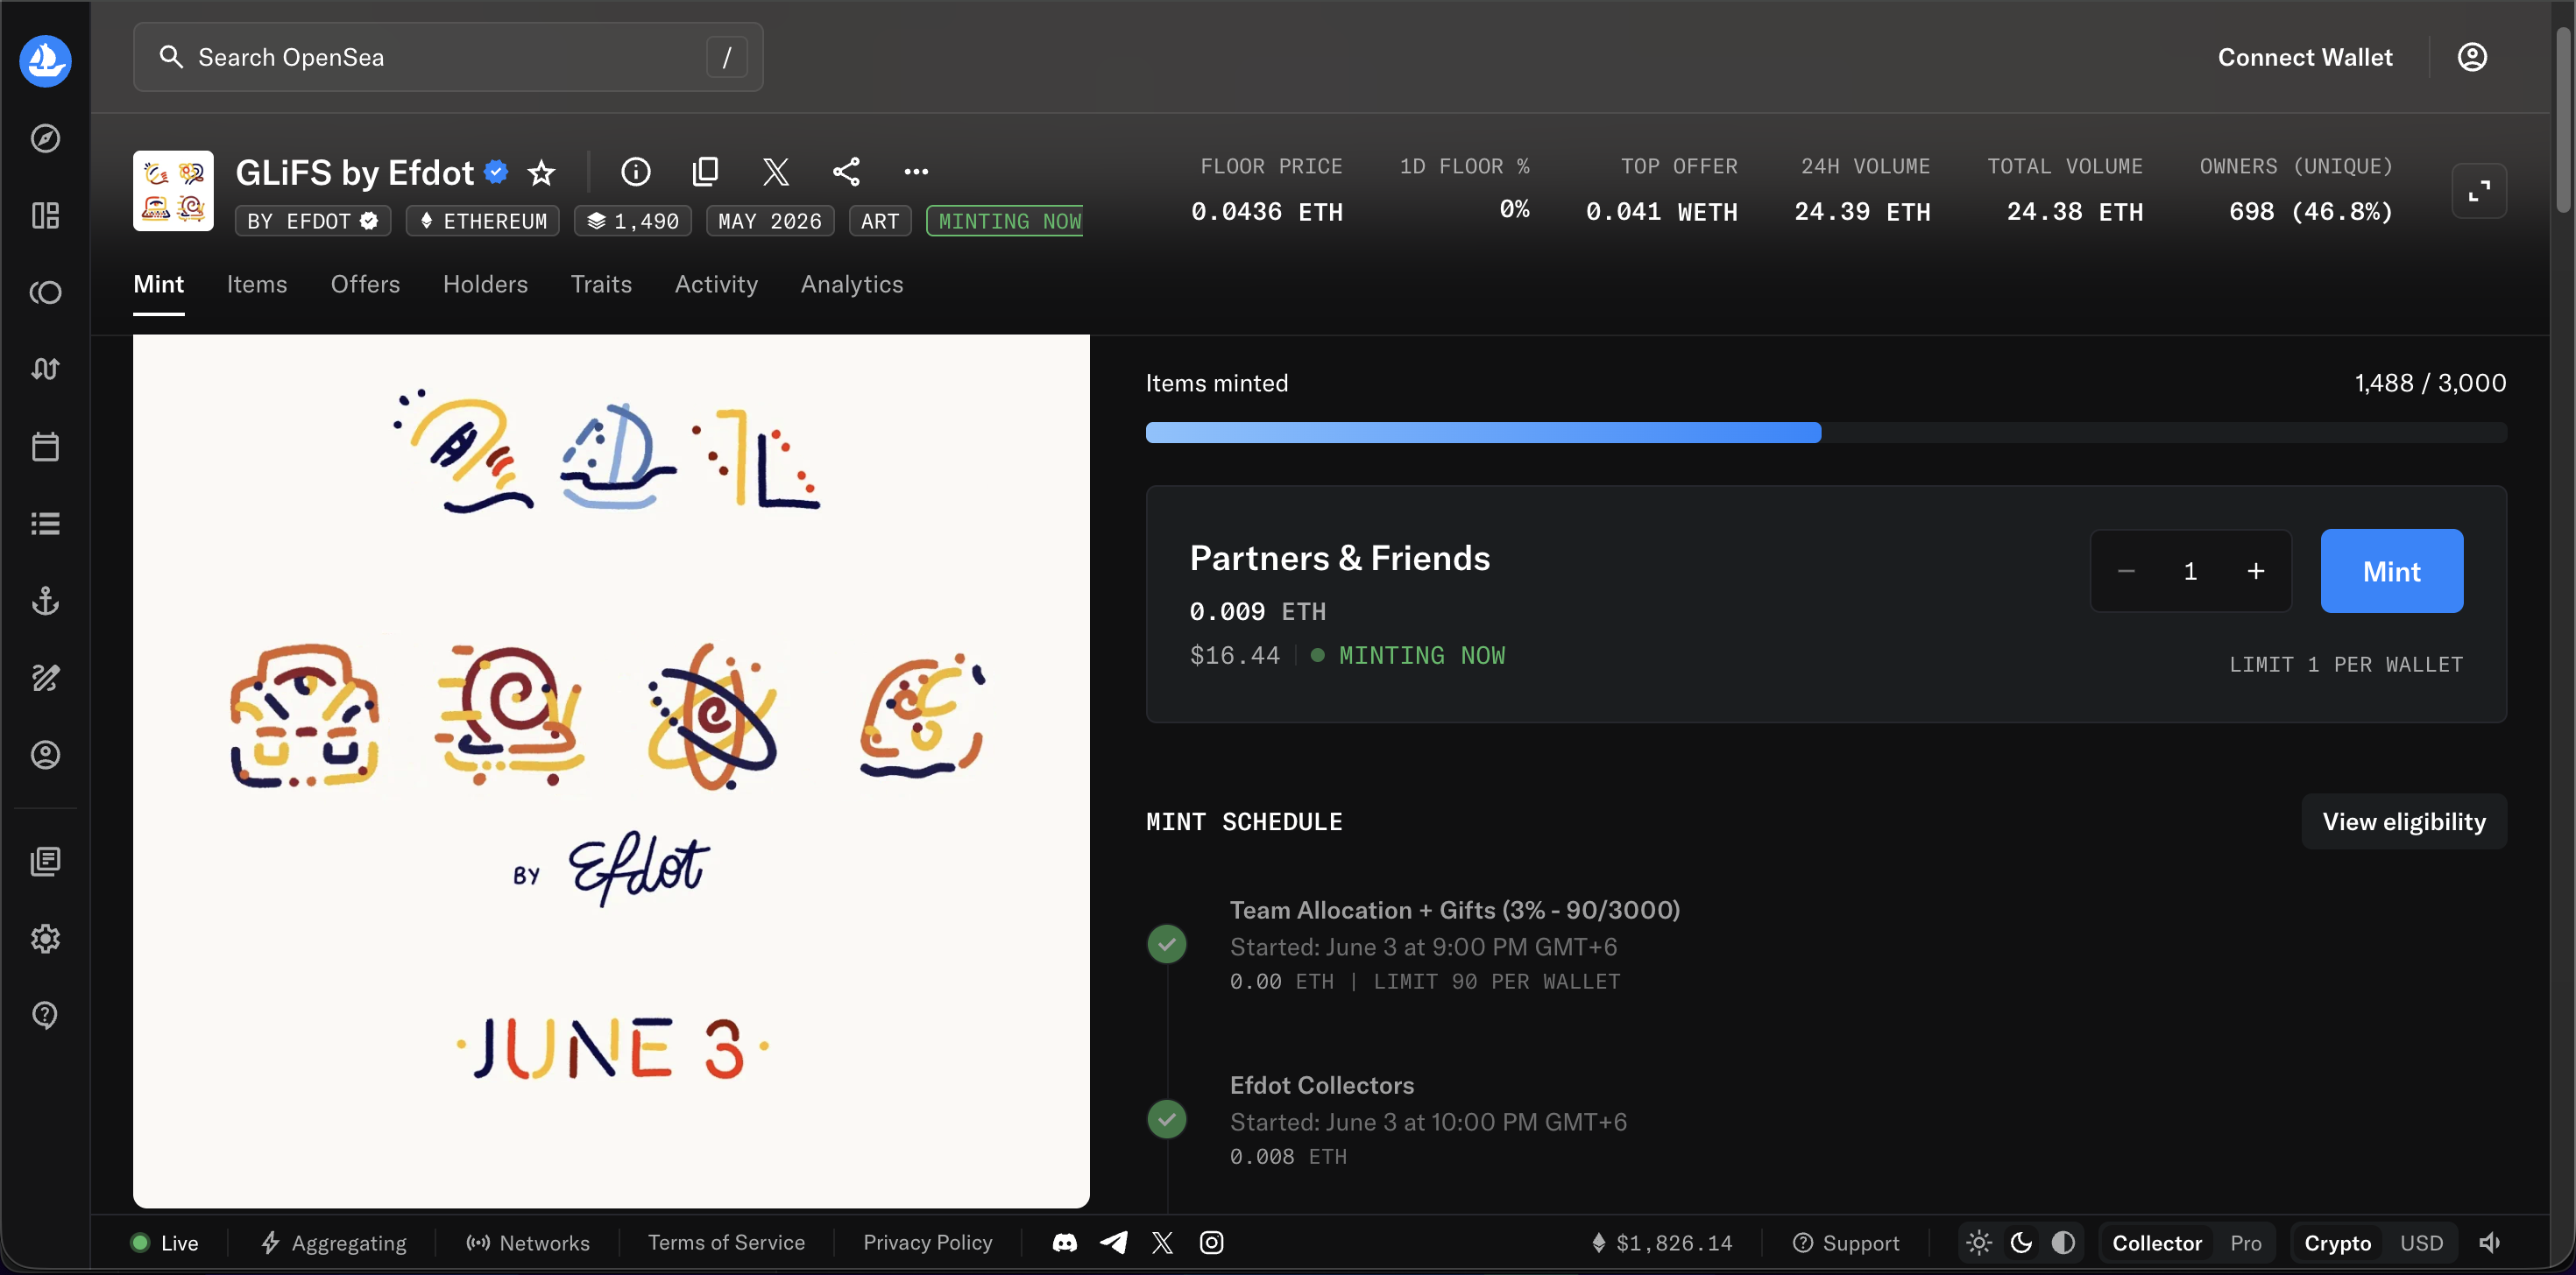The image size is (2576, 1275).
Task: Click the GLiFS June 3 artwork image
Action: click(x=611, y=771)
